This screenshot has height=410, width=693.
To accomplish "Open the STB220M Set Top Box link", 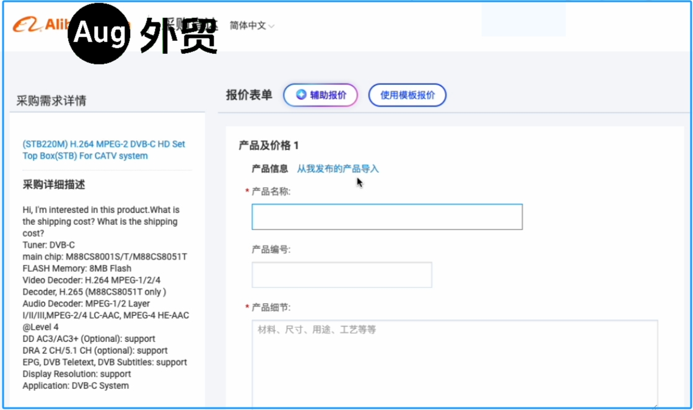I will (104, 150).
